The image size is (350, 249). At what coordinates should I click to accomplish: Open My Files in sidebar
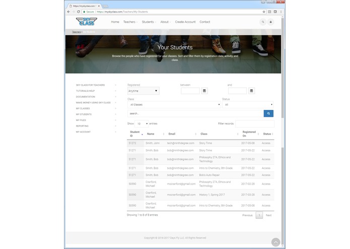point(81,120)
